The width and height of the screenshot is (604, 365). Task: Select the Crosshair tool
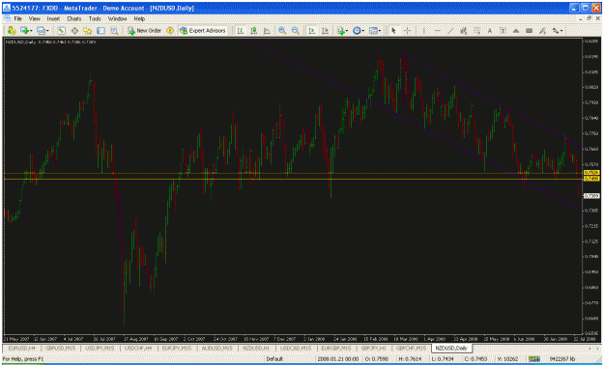tap(407, 31)
